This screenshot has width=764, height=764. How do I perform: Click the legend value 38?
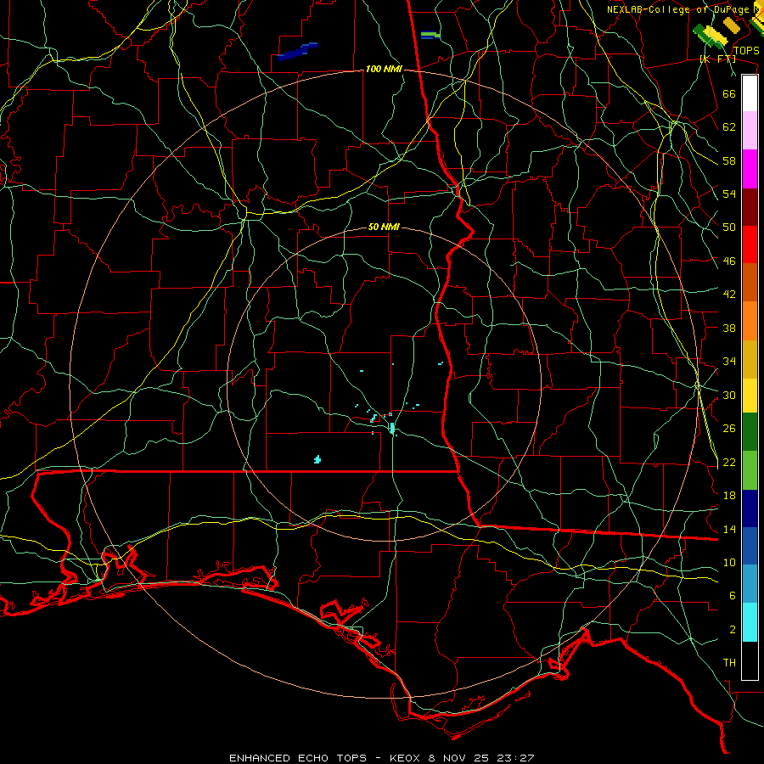[729, 328]
